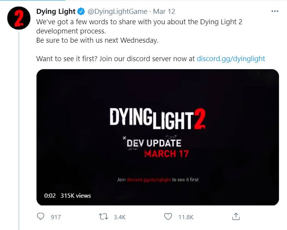This screenshot has width=287, height=230.
Task: Click the 3.4K retweets count
Action: point(120,217)
